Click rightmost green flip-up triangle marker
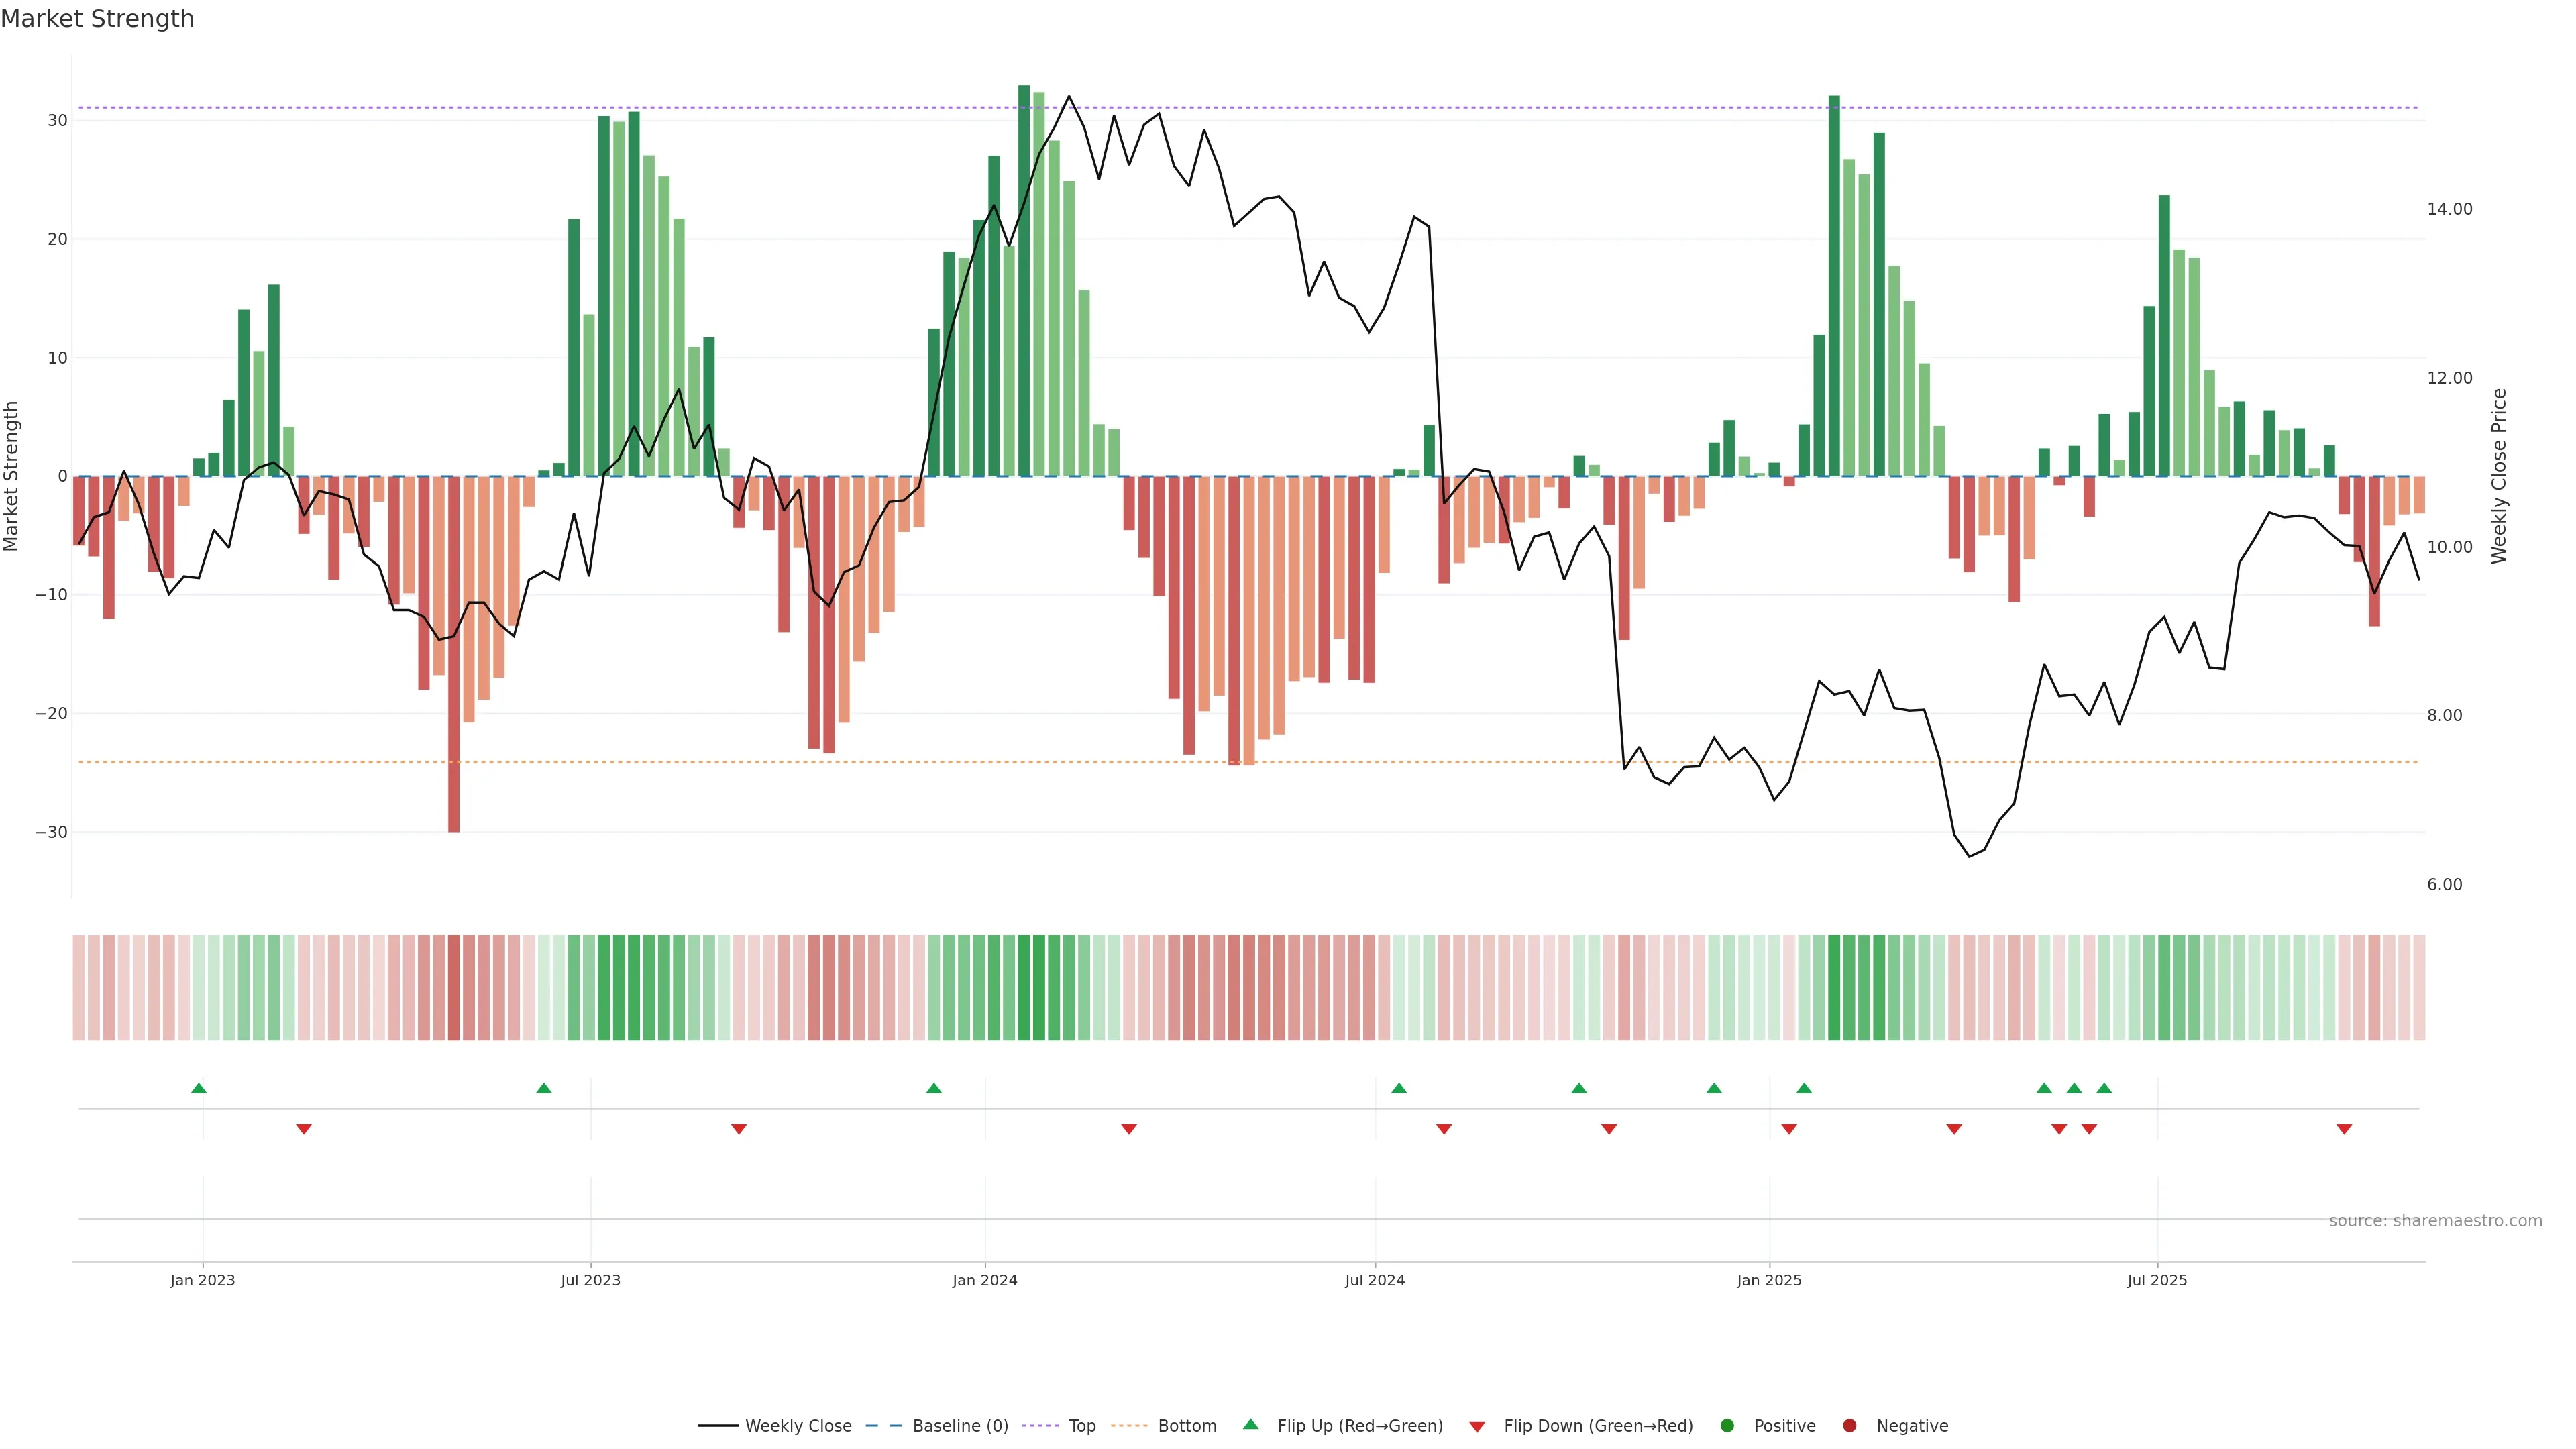This screenshot has width=2576, height=1449. coord(2104,1088)
